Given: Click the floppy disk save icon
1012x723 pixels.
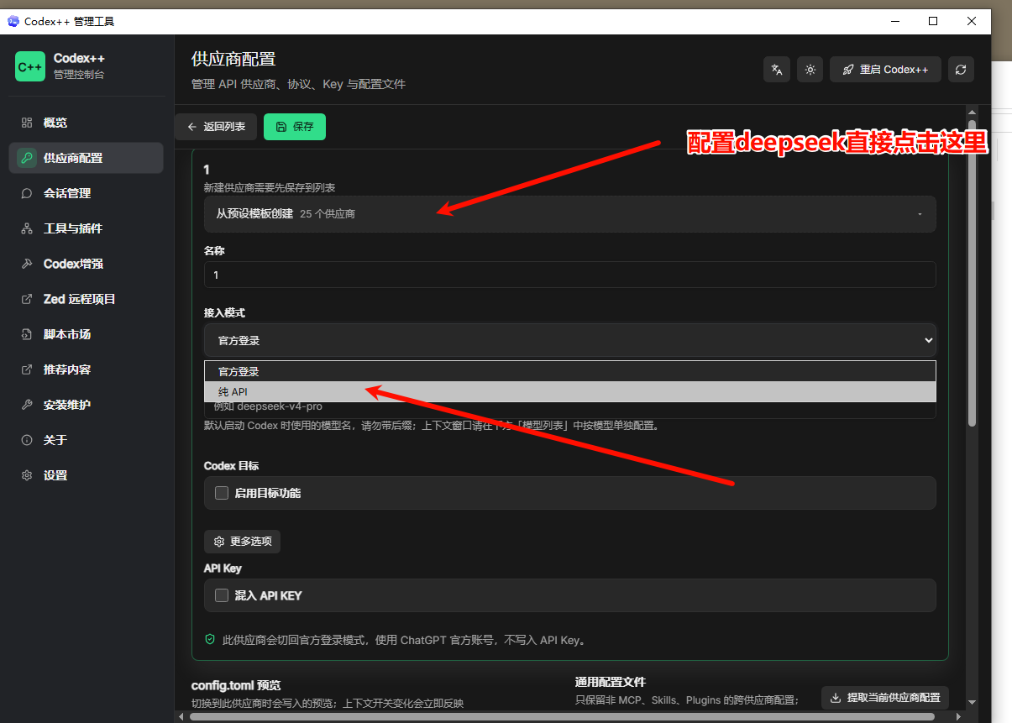Looking at the screenshot, I should click(281, 127).
